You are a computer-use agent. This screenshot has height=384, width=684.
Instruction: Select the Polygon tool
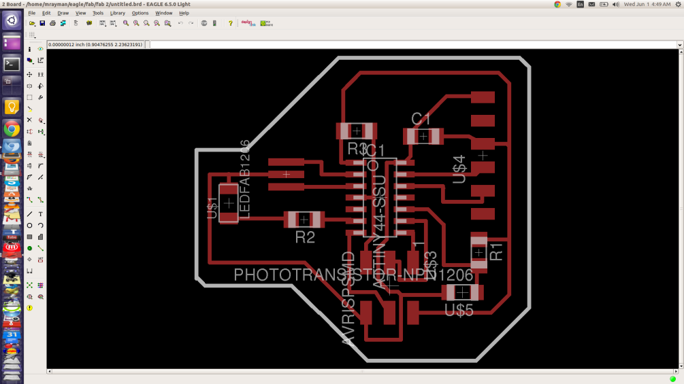click(x=41, y=237)
